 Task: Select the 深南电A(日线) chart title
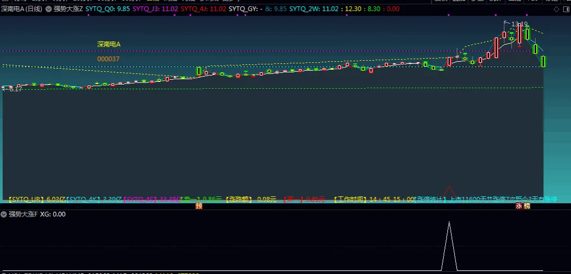(22, 9)
